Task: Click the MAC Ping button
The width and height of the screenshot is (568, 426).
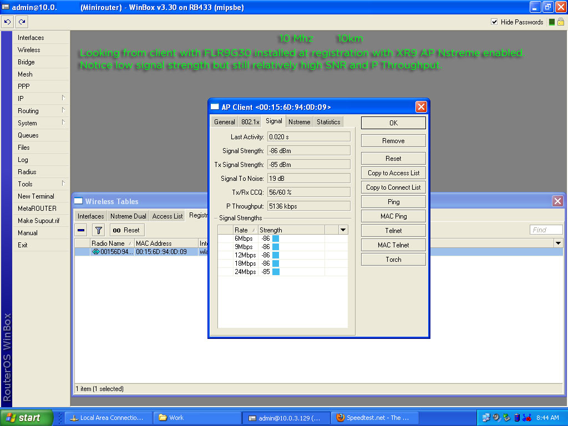Action: pos(393,216)
